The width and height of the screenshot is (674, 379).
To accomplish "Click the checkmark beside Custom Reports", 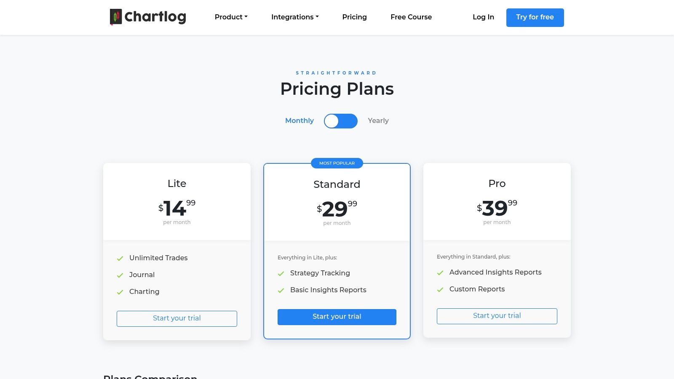I will tap(441, 289).
